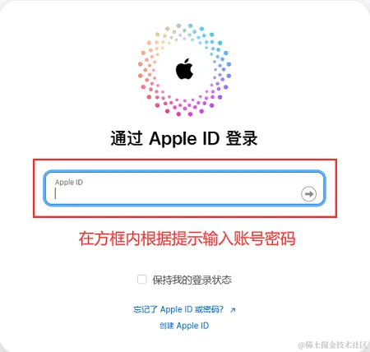This screenshot has height=352, width=370.
Task: Click the 通过 Apple ID 登录 heading
Action: (x=184, y=138)
